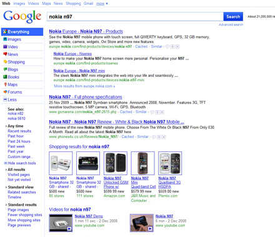
Task: Select Page previews option
Action: [x=19, y=225]
